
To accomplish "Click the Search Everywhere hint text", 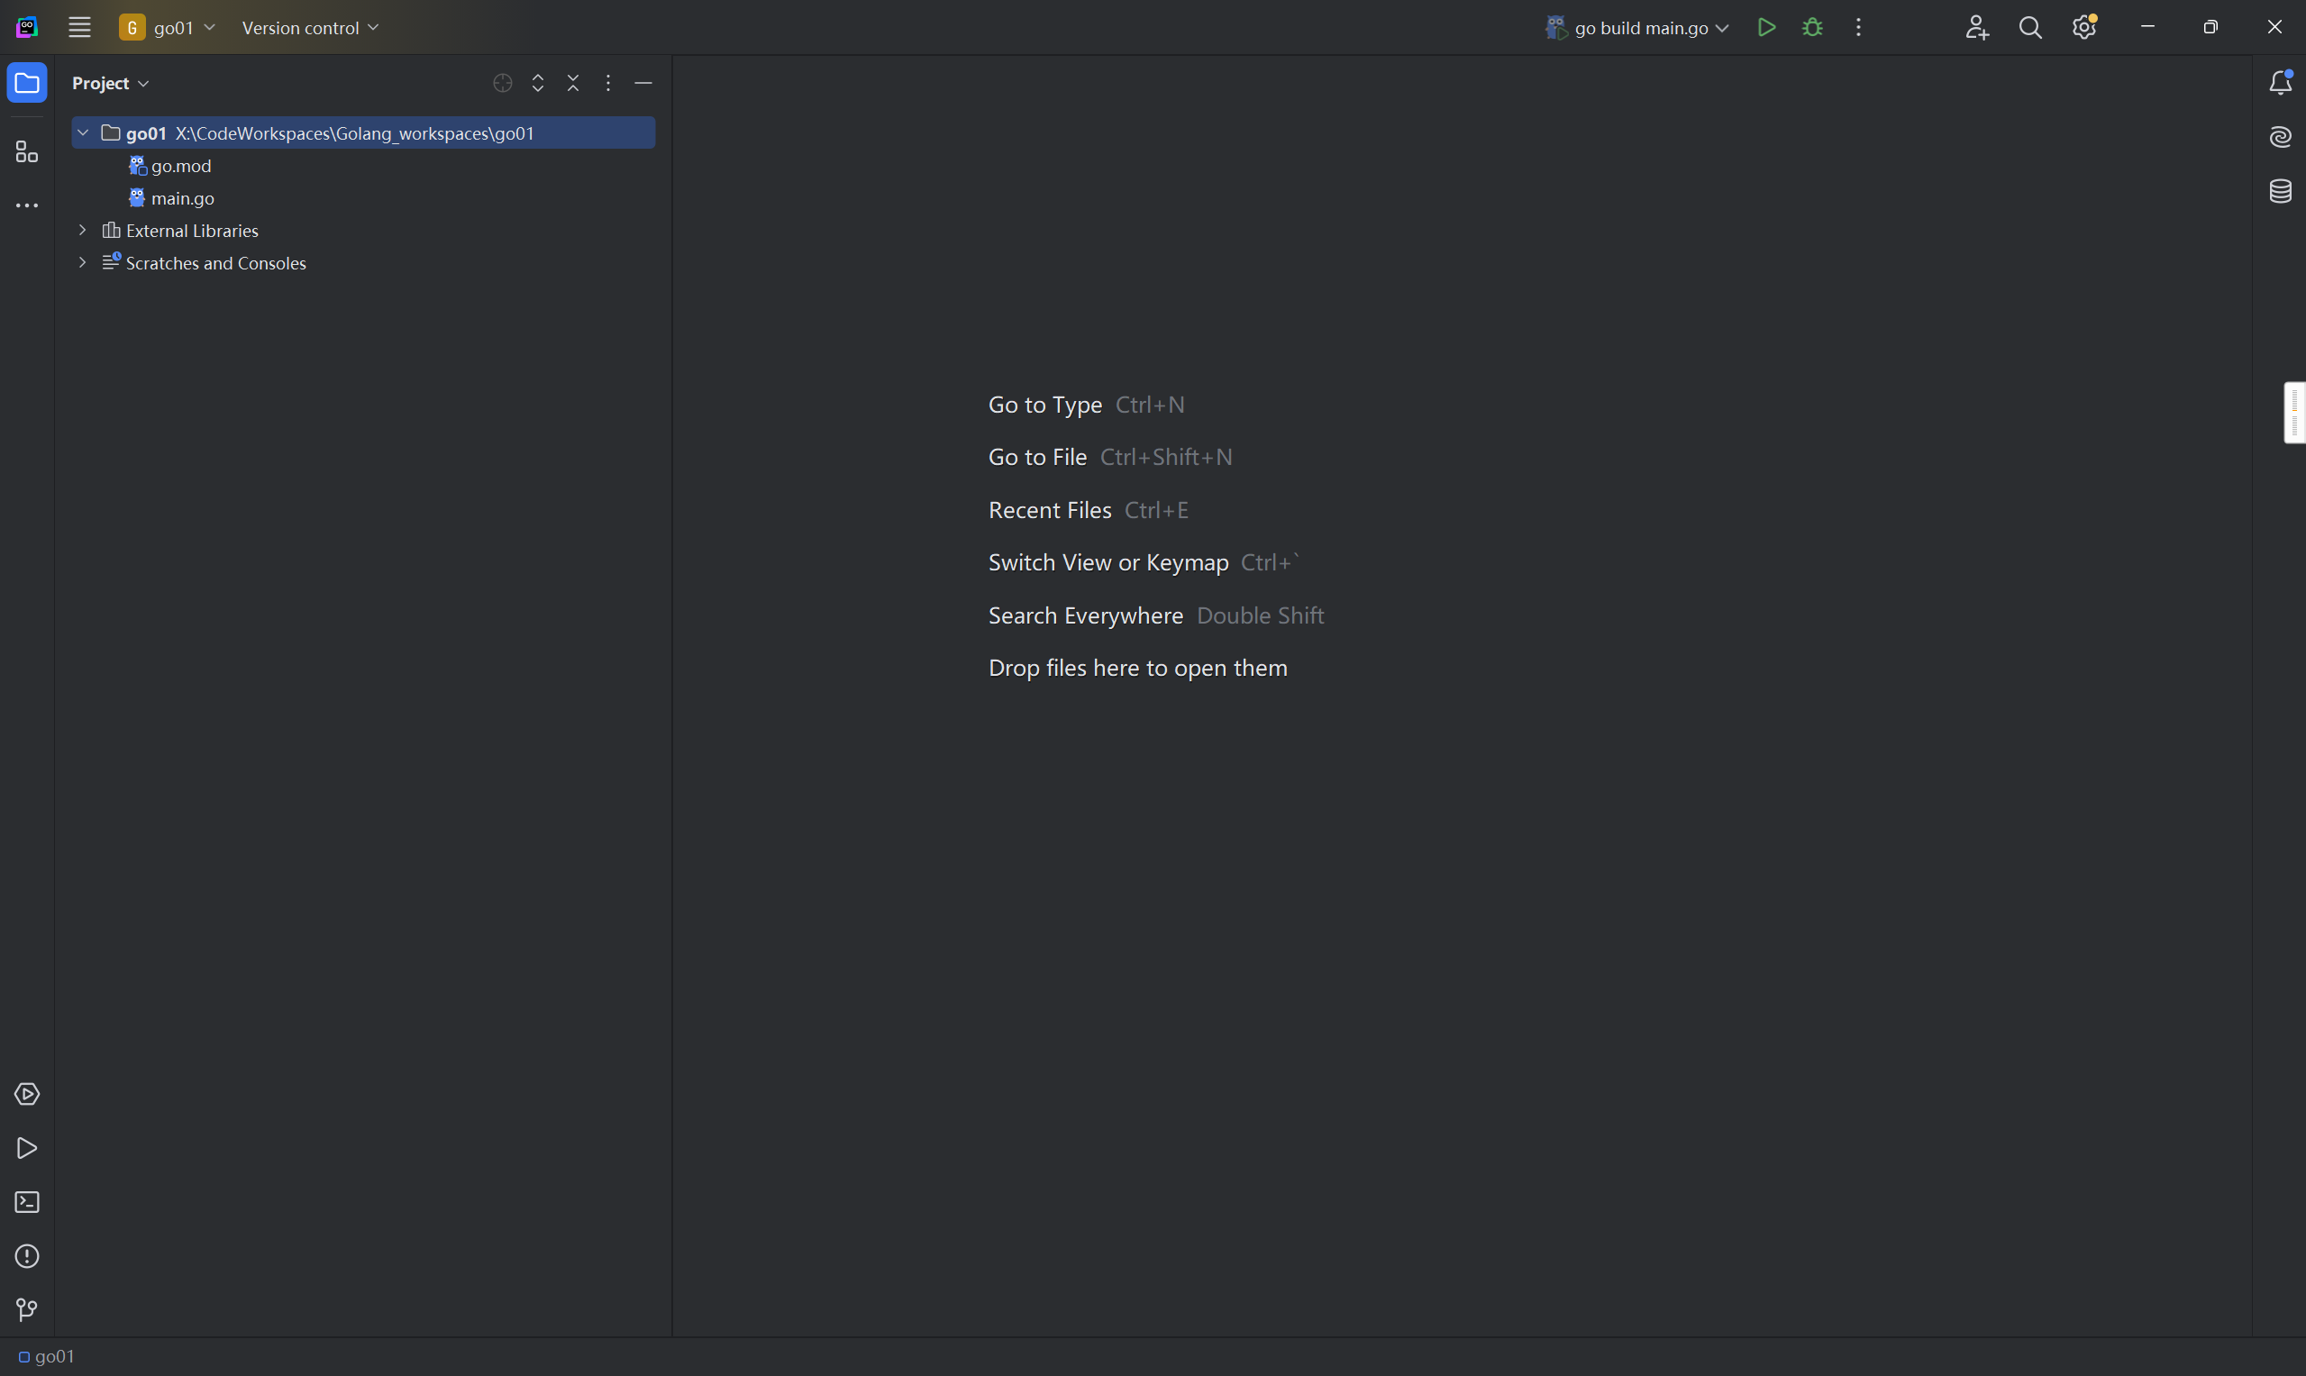I will (x=1086, y=615).
